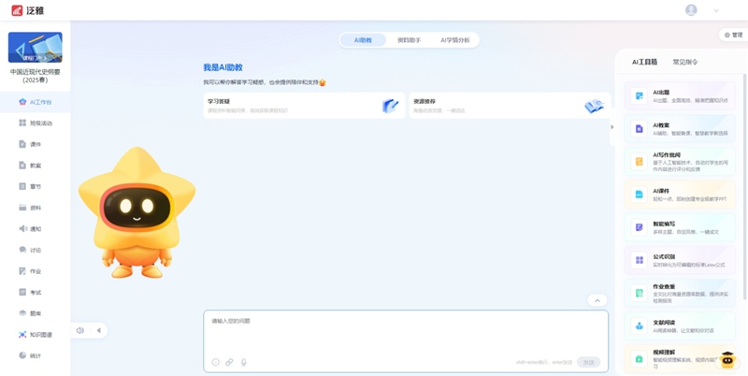
Task: Toggle the assistant speaker sound icon
Action: click(80, 330)
